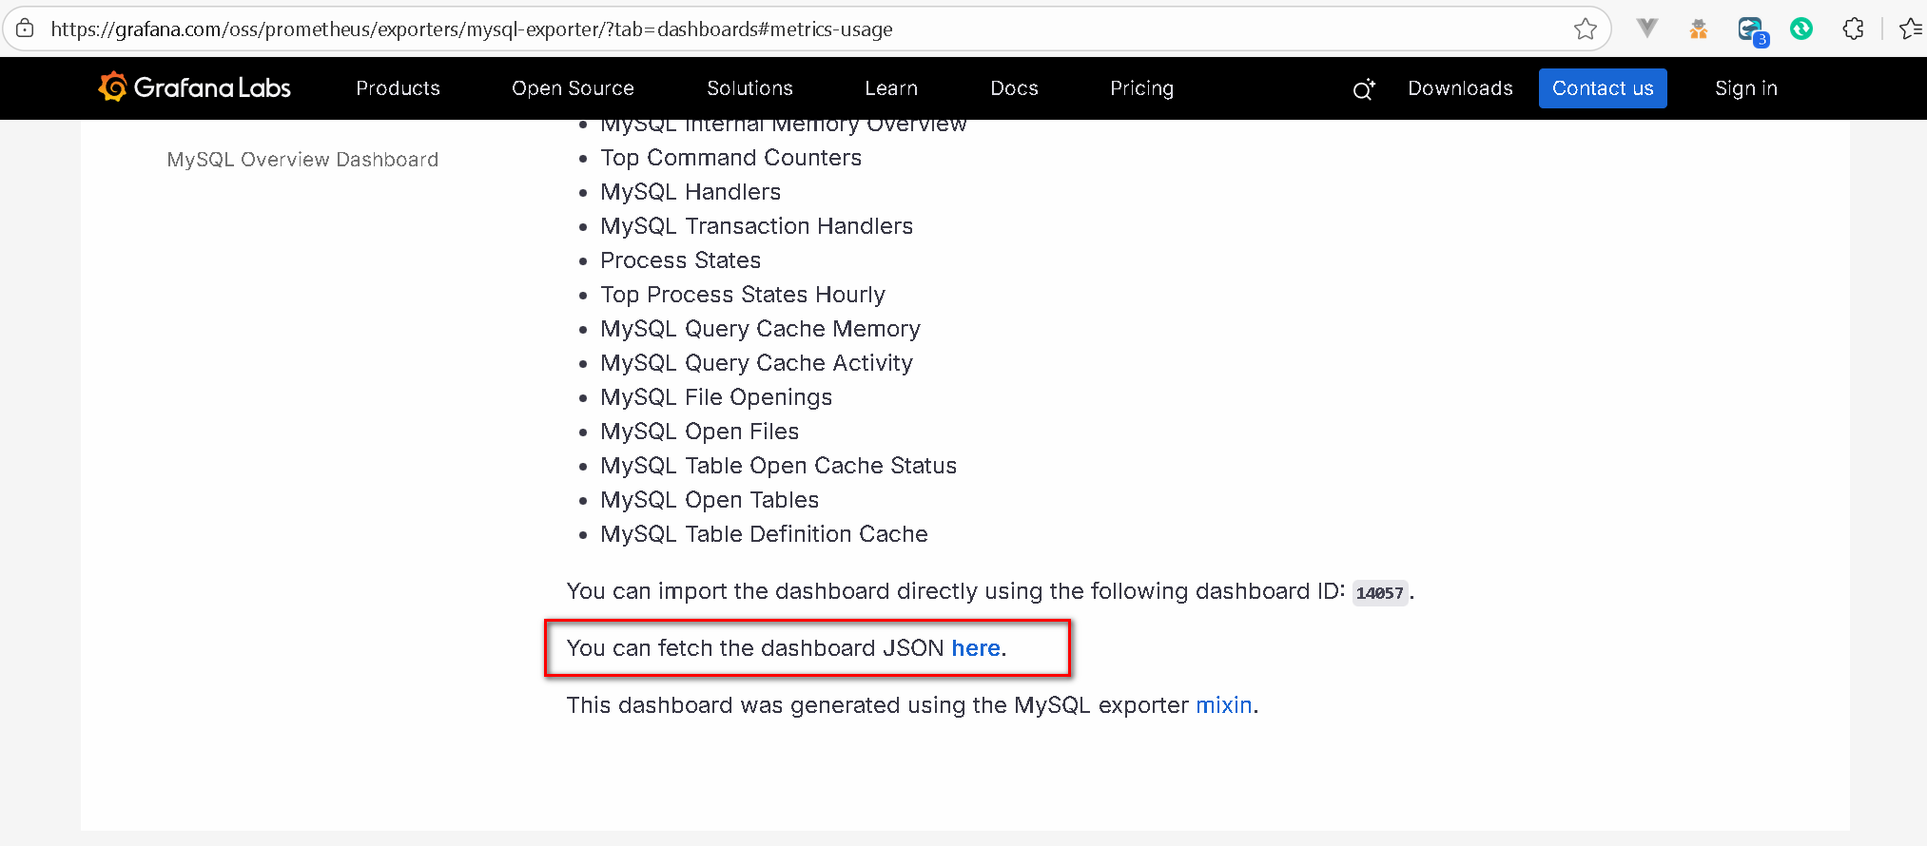Open the green circular extension icon
The image size is (1927, 846).
(1801, 29)
